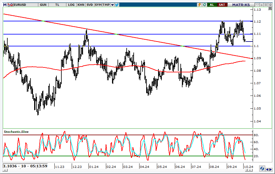Click the Twitter bird icon
The height and width of the screenshot is (174, 275).
tap(117, 5)
